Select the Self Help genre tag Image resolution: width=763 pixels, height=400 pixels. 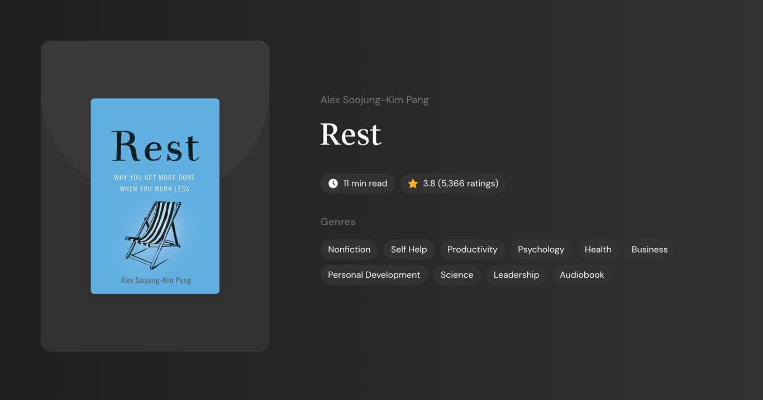pyautogui.click(x=409, y=249)
